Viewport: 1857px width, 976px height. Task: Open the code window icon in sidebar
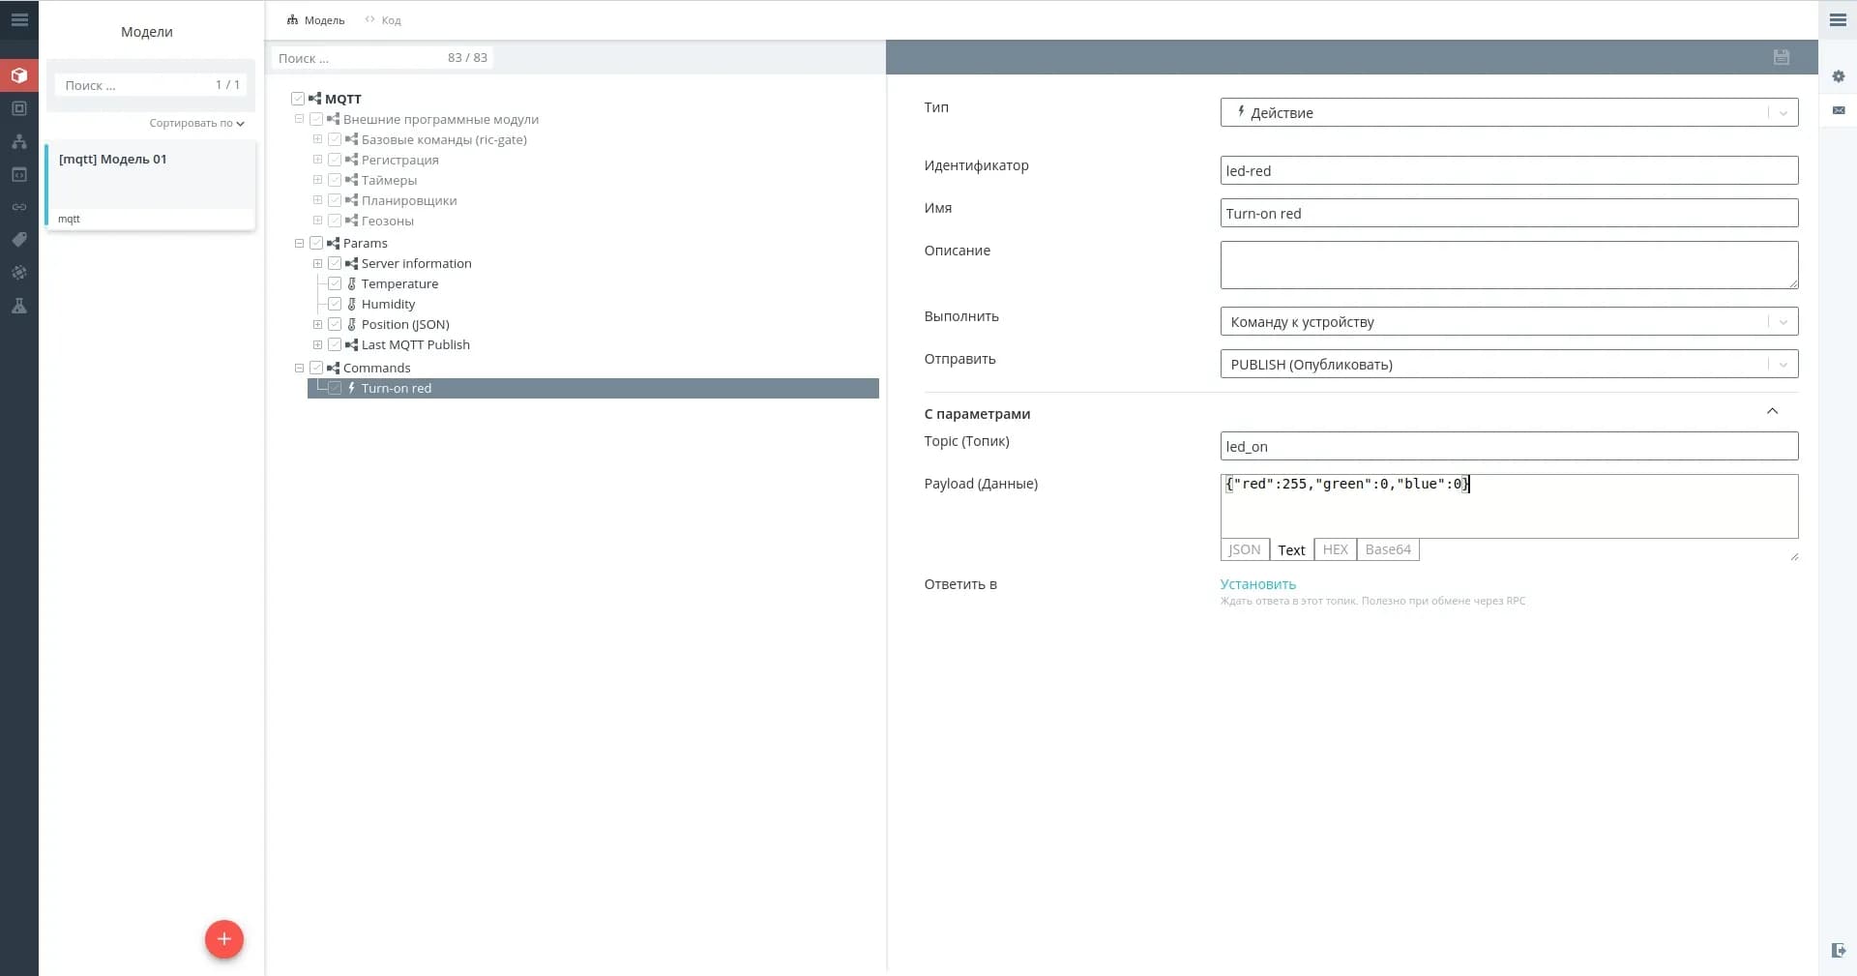point(18,174)
